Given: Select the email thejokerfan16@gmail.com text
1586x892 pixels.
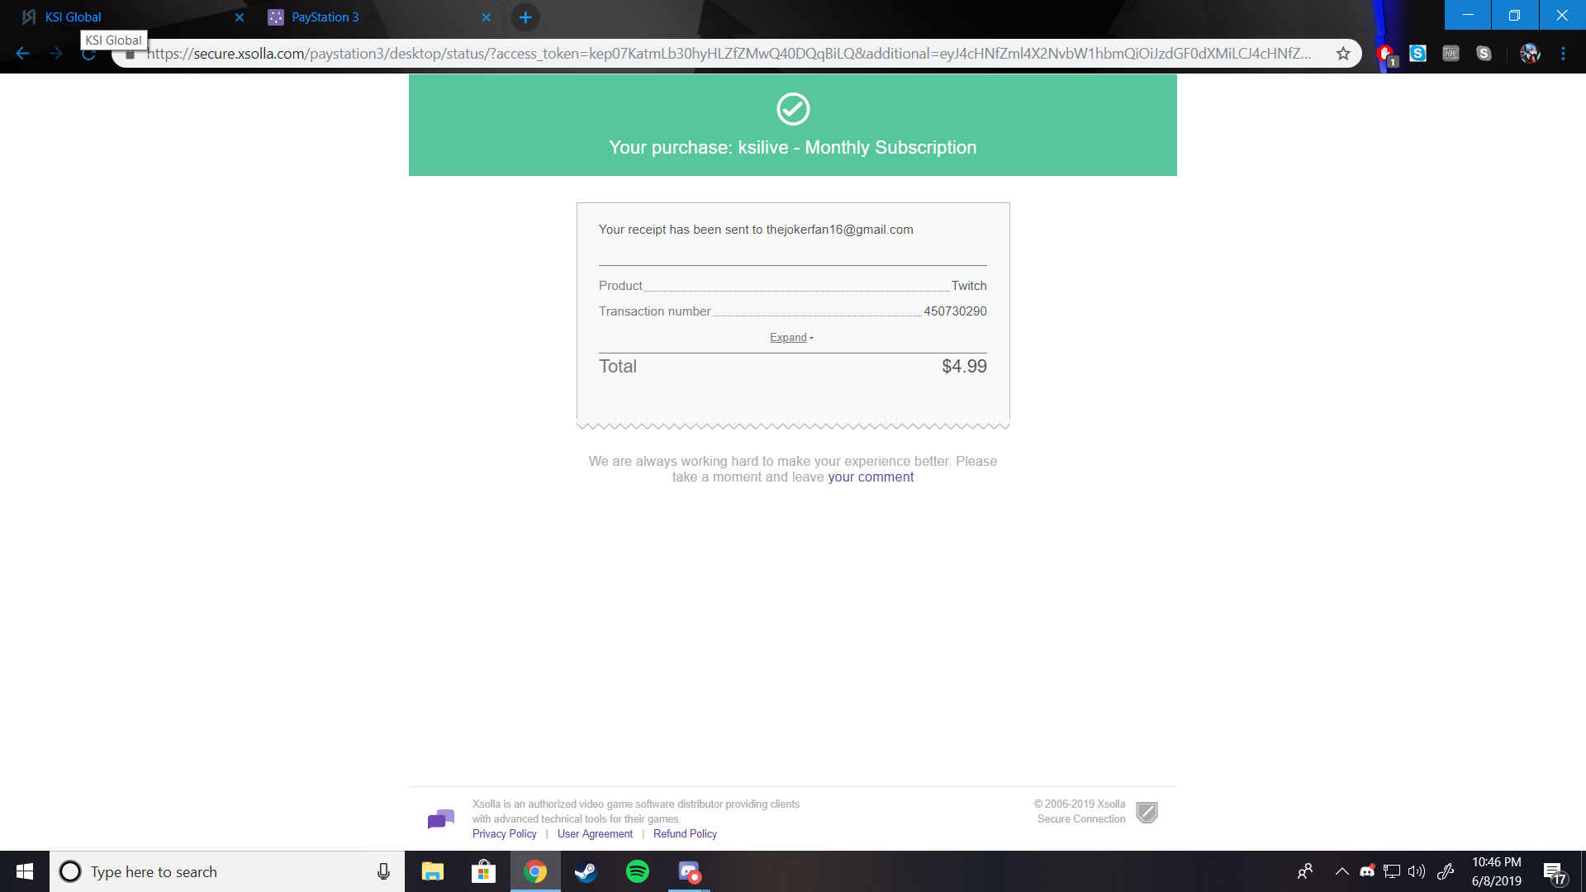Looking at the screenshot, I should click(x=839, y=230).
